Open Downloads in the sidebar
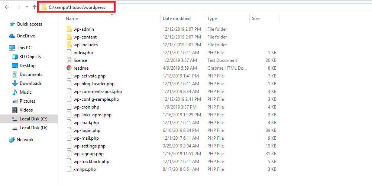The height and width of the screenshot is (186, 372). click(30, 83)
